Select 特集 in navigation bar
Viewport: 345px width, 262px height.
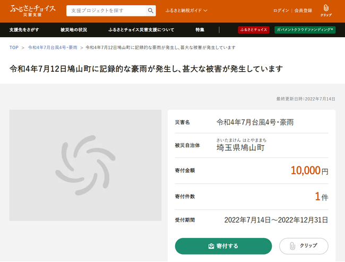tap(200, 30)
